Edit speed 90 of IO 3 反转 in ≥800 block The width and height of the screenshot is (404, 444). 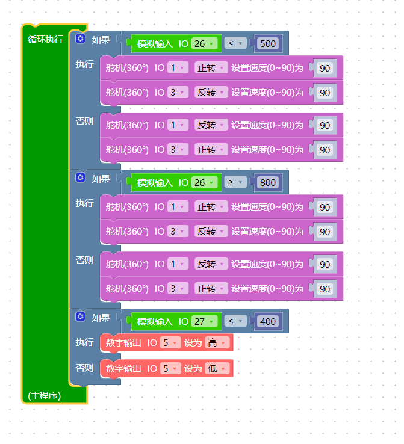coord(325,232)
